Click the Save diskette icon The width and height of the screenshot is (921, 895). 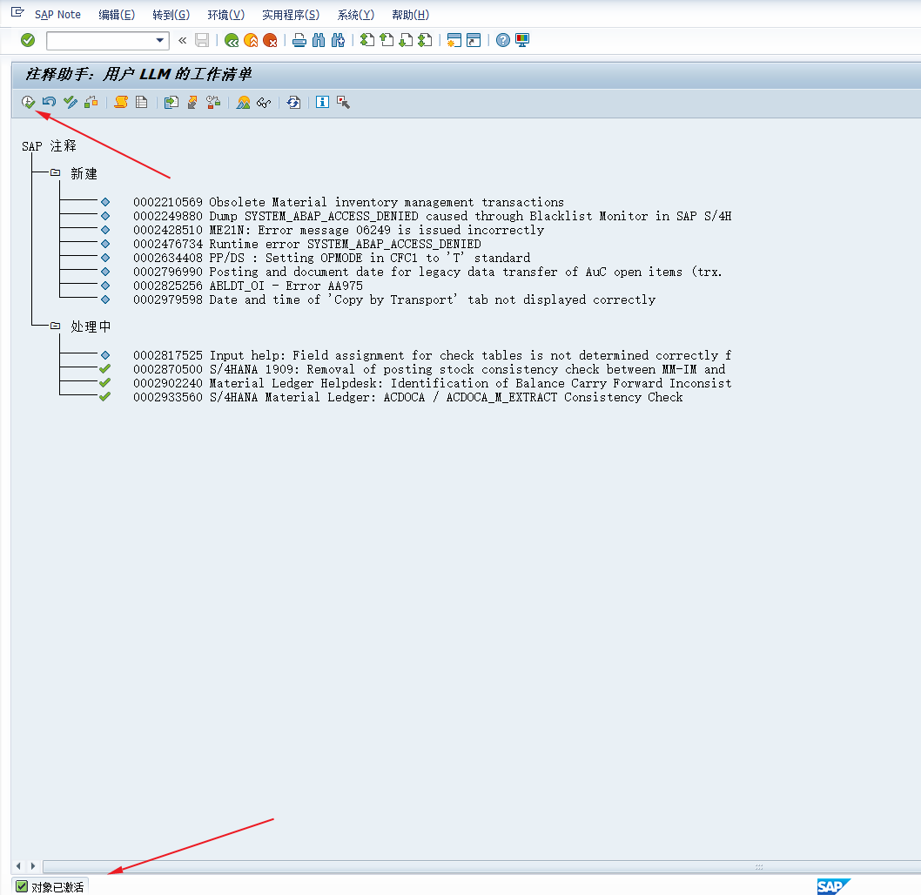202,40
